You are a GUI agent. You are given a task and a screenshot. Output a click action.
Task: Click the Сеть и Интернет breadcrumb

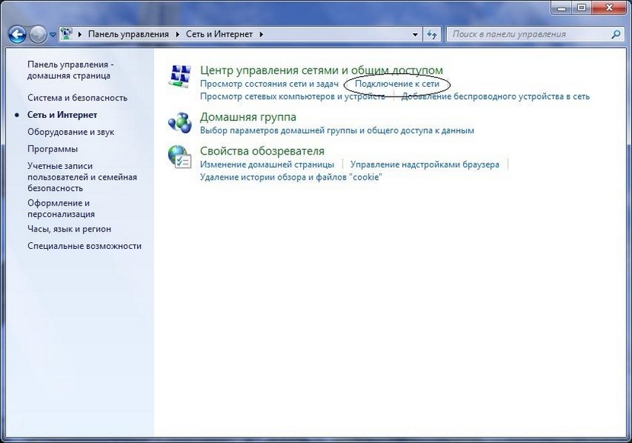click(219, 34)
